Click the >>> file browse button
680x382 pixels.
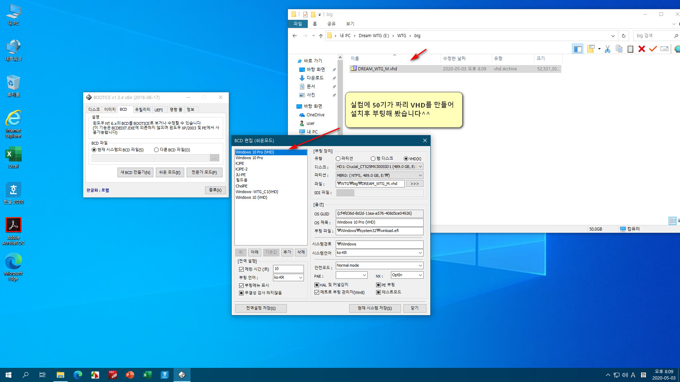[415, 184]
